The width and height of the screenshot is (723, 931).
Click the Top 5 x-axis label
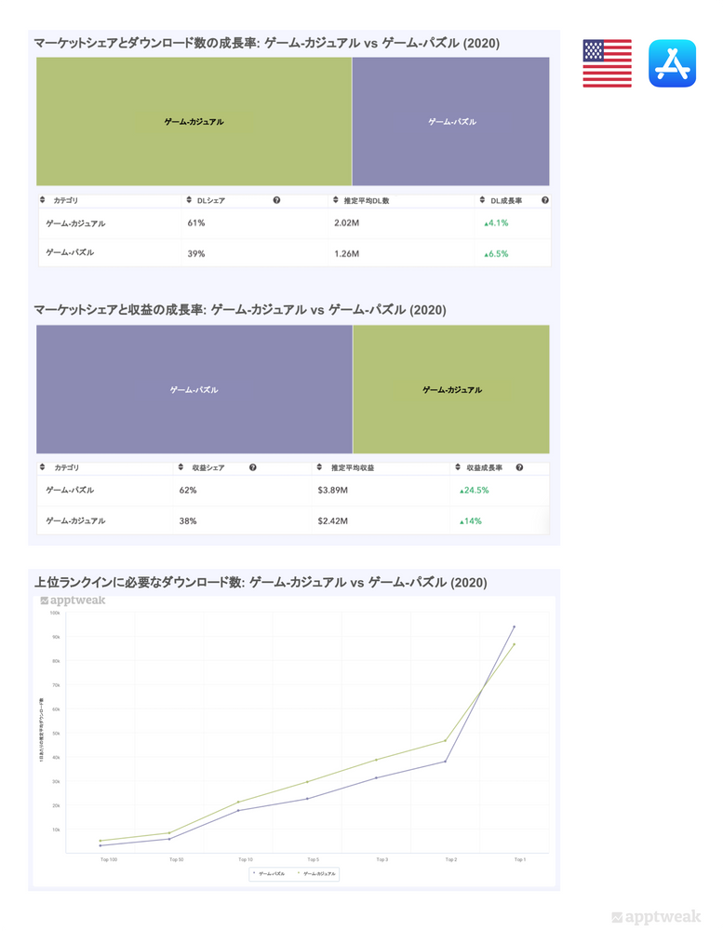tap(313, 859)
